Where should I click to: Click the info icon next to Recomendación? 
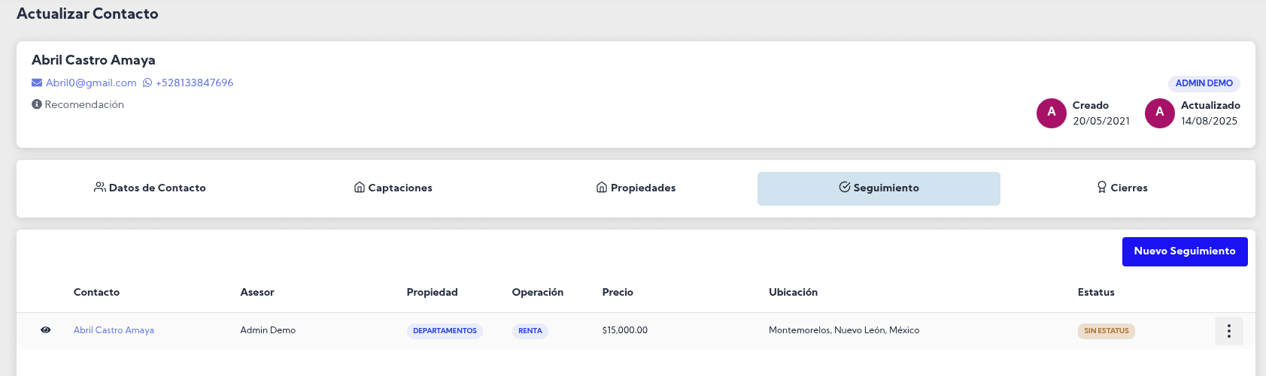pos(36,104)
